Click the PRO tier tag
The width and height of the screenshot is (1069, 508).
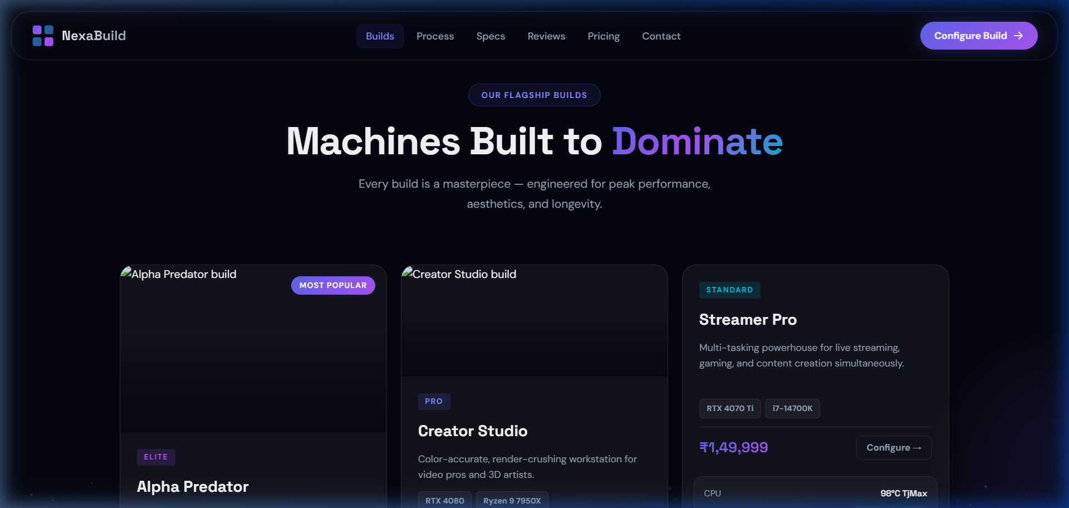click(434, 402)
